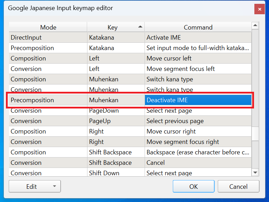
Task: Select Switch kana type in Composition row
Action: click(198, 79)
